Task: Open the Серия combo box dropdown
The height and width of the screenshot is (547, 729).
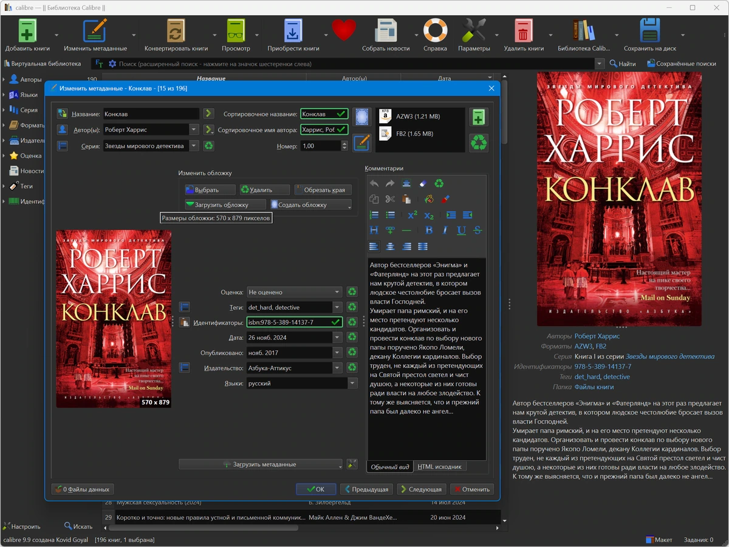Action: [x=194, y=146]
